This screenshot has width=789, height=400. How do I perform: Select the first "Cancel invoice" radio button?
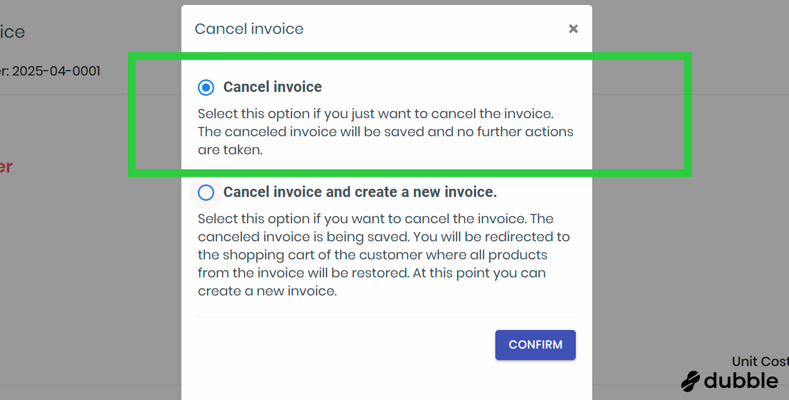click(x=206, y=87)
